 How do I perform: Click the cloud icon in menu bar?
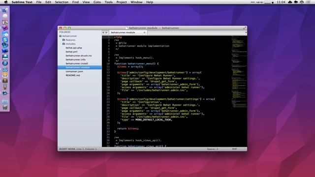coord(290,2)
